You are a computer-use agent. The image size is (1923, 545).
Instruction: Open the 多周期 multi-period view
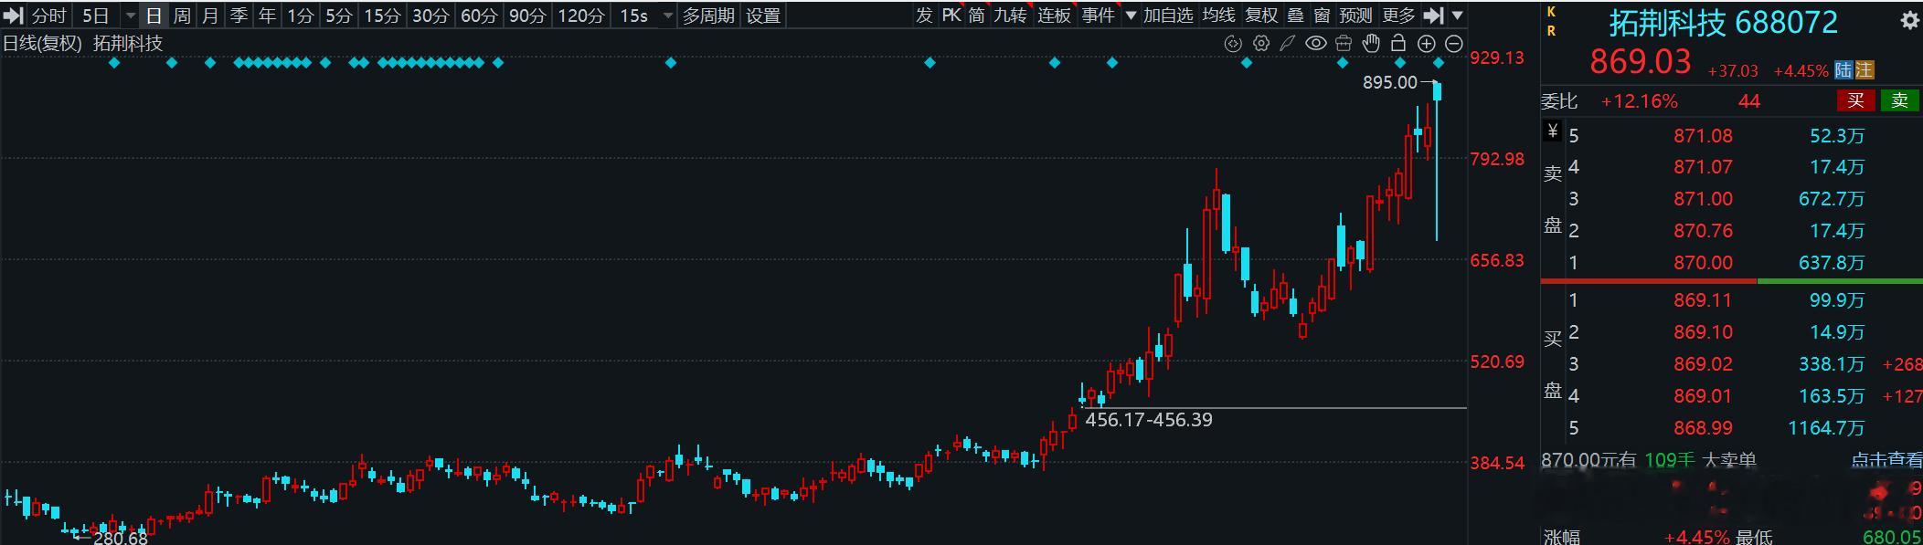click(x=708, y=16)
